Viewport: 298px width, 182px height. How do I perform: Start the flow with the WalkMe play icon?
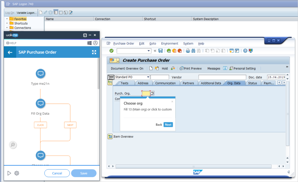pyautogui.click(x=9, y=173)
